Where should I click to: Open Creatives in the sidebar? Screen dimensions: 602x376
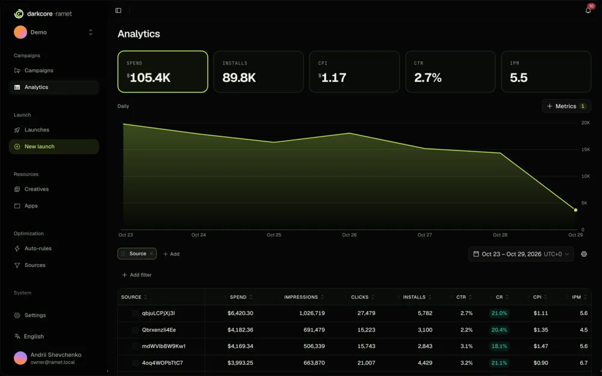point(54,189)
